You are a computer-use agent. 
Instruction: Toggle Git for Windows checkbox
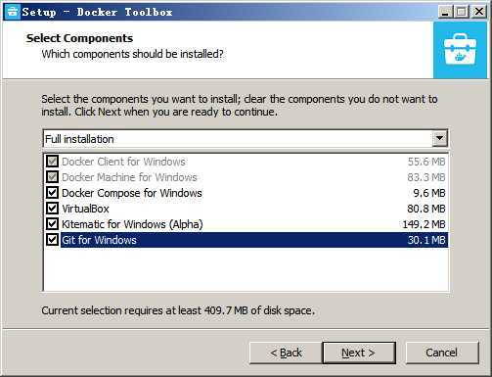(52, 240)
